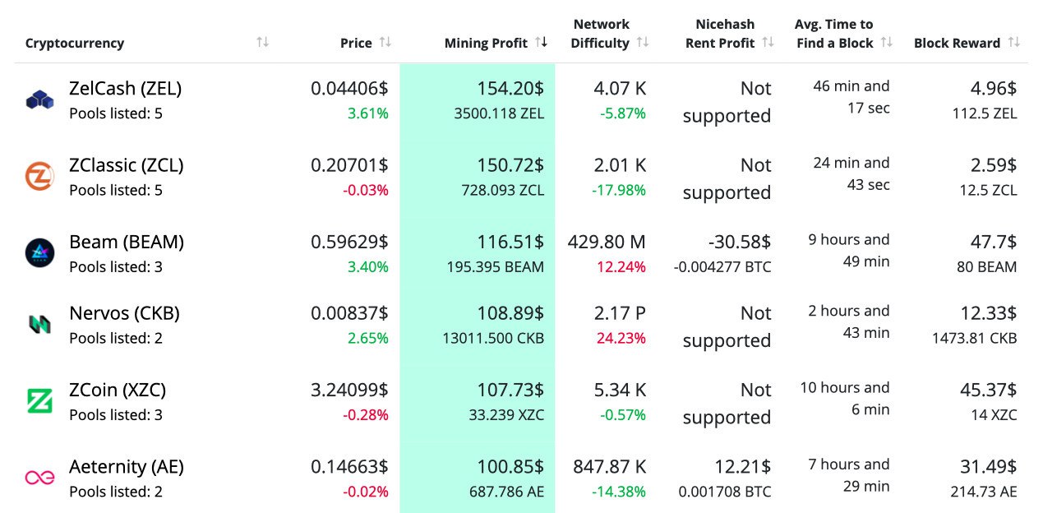Click ZClassic 'Pools listed: 5' text
1043x513 pixels.
(x=116, y=191)
